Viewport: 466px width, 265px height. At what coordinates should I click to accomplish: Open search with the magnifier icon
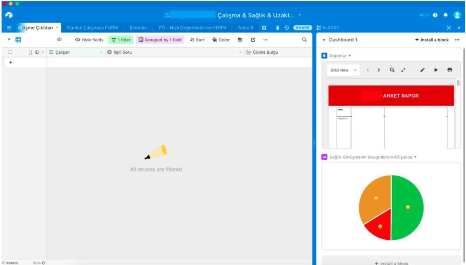point(304,40)
